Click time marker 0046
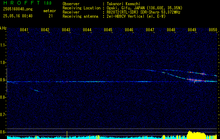Viewport: 220px width, 139px height. pos(129,30)
